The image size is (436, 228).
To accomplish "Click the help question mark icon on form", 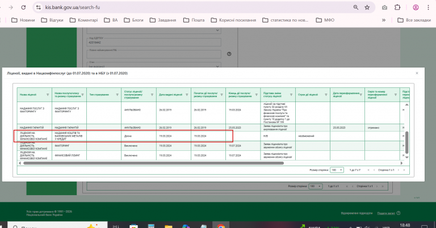I will pos(229,54).
